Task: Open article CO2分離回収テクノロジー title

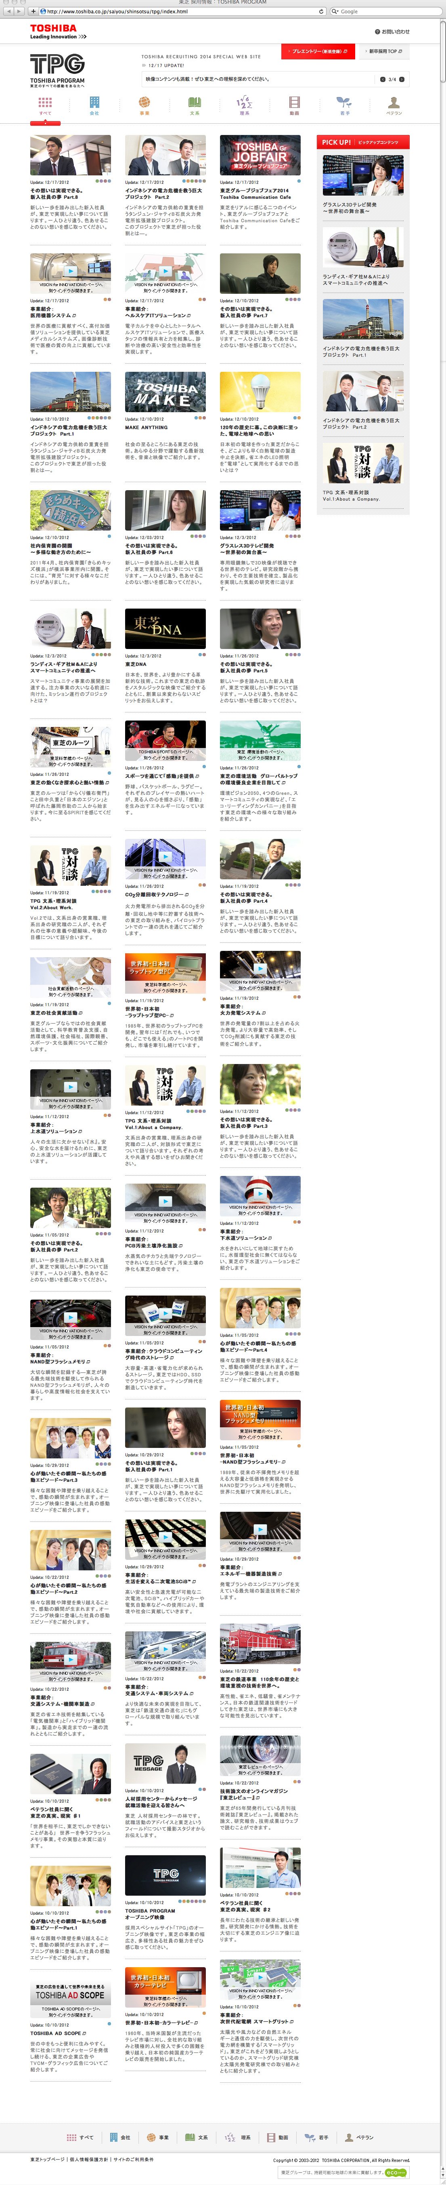Action: coord(158,894)
